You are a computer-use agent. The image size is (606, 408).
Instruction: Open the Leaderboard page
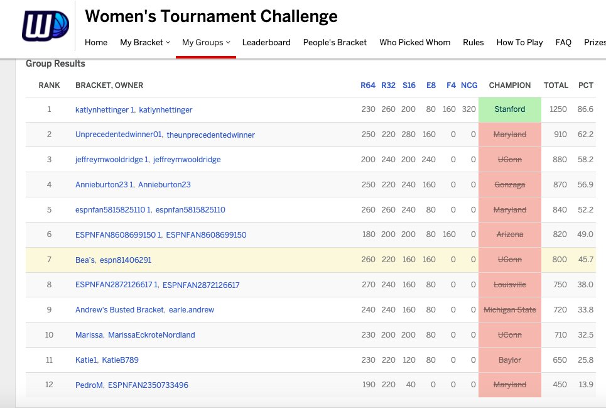pyautogui.click(x=266, y=43)
